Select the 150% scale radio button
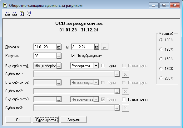The image size is (183, 128). pyautogui.click(x=161, y=59)
